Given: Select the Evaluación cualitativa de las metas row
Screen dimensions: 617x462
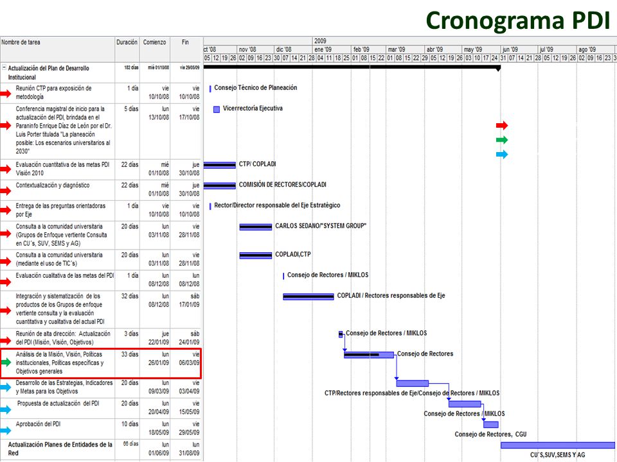Looking at the screenshot, I should click(x=100, y=280).
